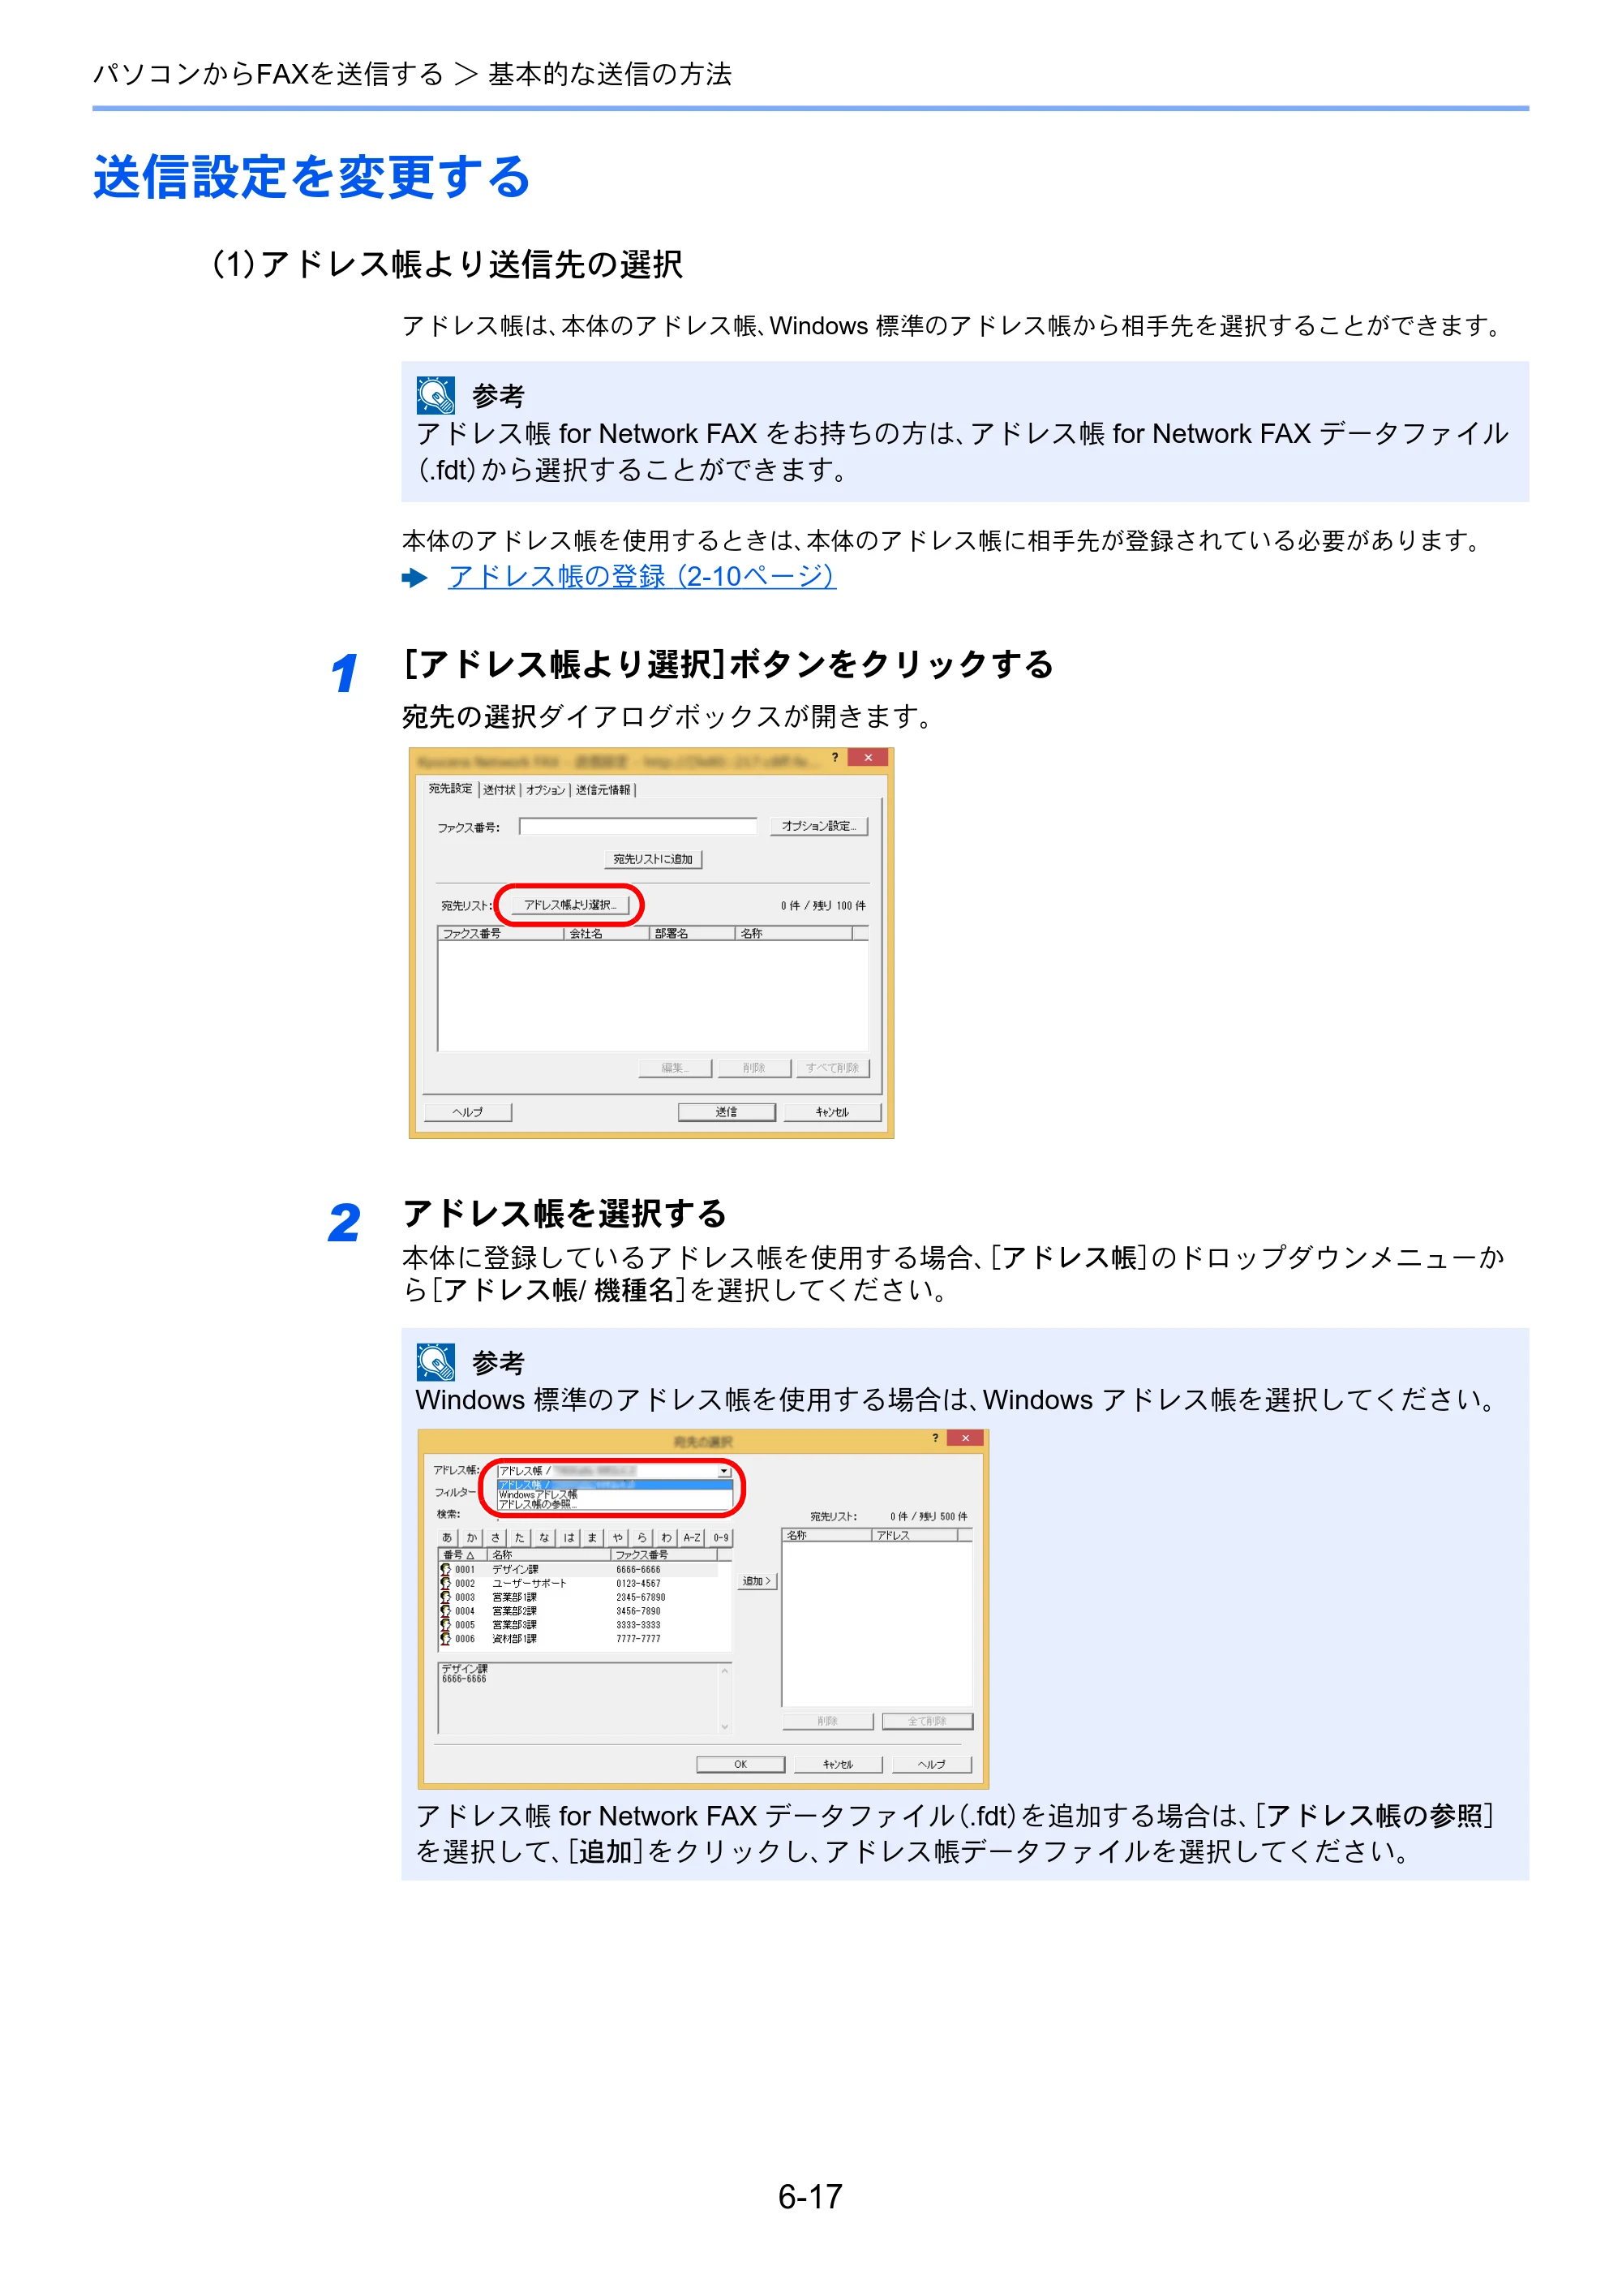Click the 会社名 column header
The image size is (1622, 2296).
coord(607,933)
